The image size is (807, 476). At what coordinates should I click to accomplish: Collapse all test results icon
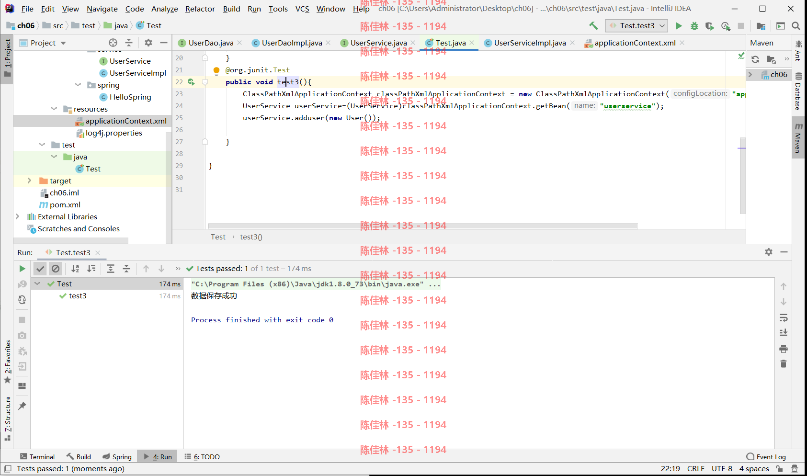(x=126, y=269)
